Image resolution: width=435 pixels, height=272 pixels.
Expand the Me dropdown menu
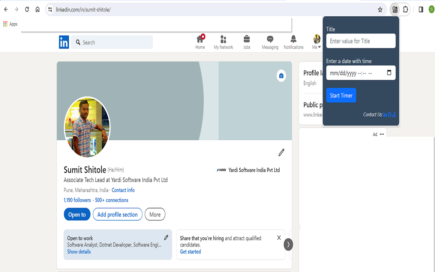pyautogui.click(x=316, y=42)
